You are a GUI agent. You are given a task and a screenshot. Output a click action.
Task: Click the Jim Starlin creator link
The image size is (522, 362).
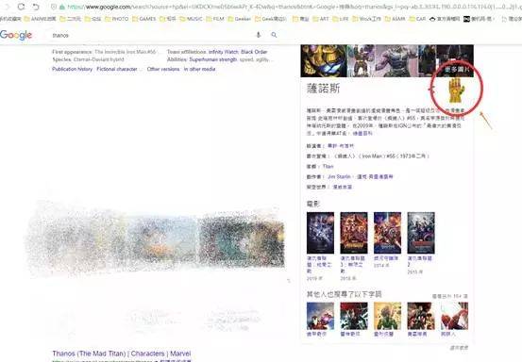click(x=339, y=177)
